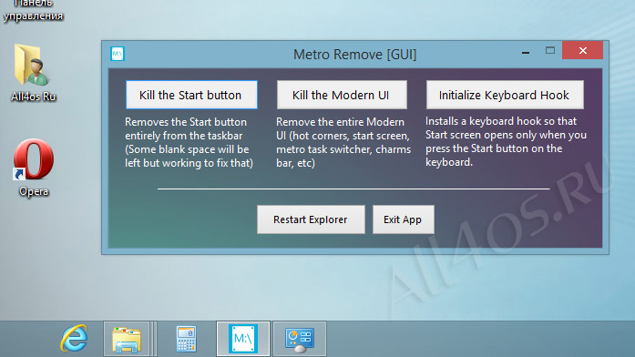Image resolution: width=635 pixels, height=357 pixels.
Task: Open the Calculator taskbar icon
Action: [x=186, y=339]
